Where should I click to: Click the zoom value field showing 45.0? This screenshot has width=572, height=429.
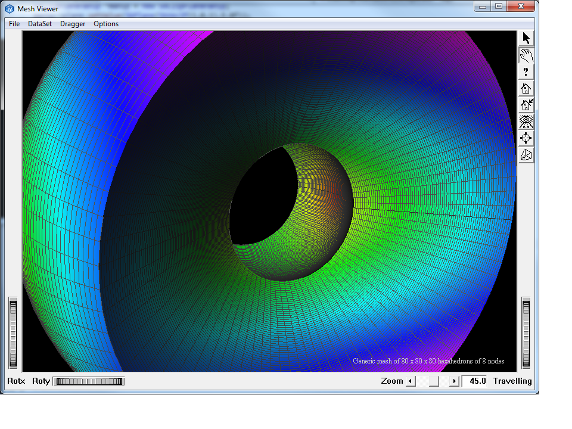point(475,381)
